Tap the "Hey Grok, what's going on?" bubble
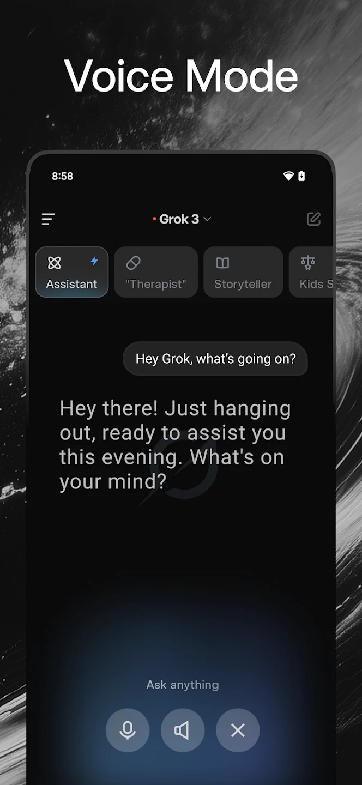This screenshot has height=785, width=362. pyautogui.click(x=215, y=359)
